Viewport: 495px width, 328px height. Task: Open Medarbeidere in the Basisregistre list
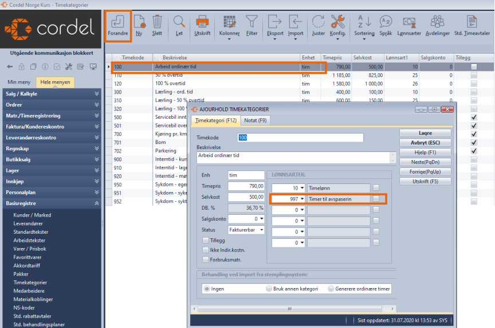29,291
